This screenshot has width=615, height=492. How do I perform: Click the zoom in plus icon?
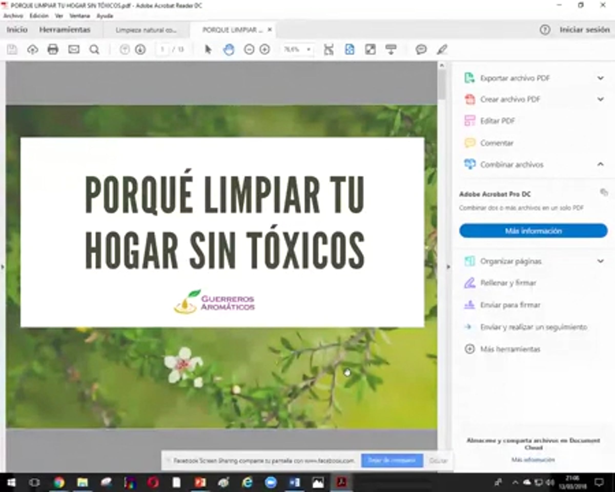pos(265,50)
